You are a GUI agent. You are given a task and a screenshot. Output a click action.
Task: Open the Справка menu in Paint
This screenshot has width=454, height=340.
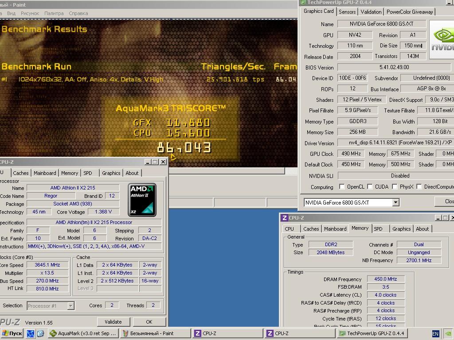click(x=78, y=13)
